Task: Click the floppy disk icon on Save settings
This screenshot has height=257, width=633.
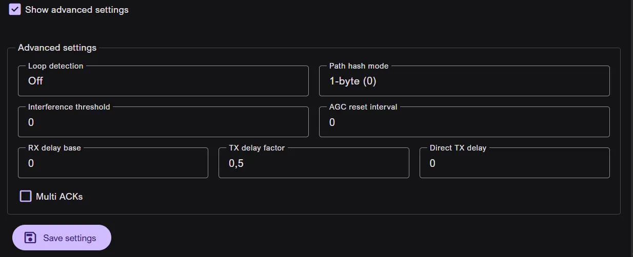Action: (x=30, y=238)
